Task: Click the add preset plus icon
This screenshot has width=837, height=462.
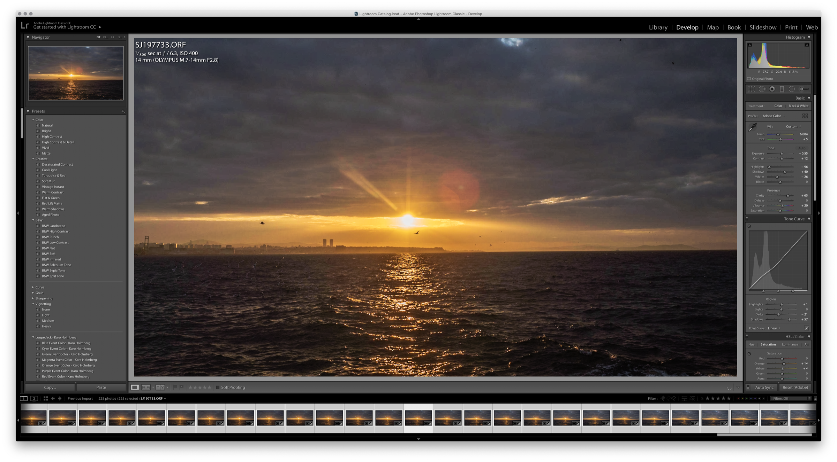Action: click(123, 111)
